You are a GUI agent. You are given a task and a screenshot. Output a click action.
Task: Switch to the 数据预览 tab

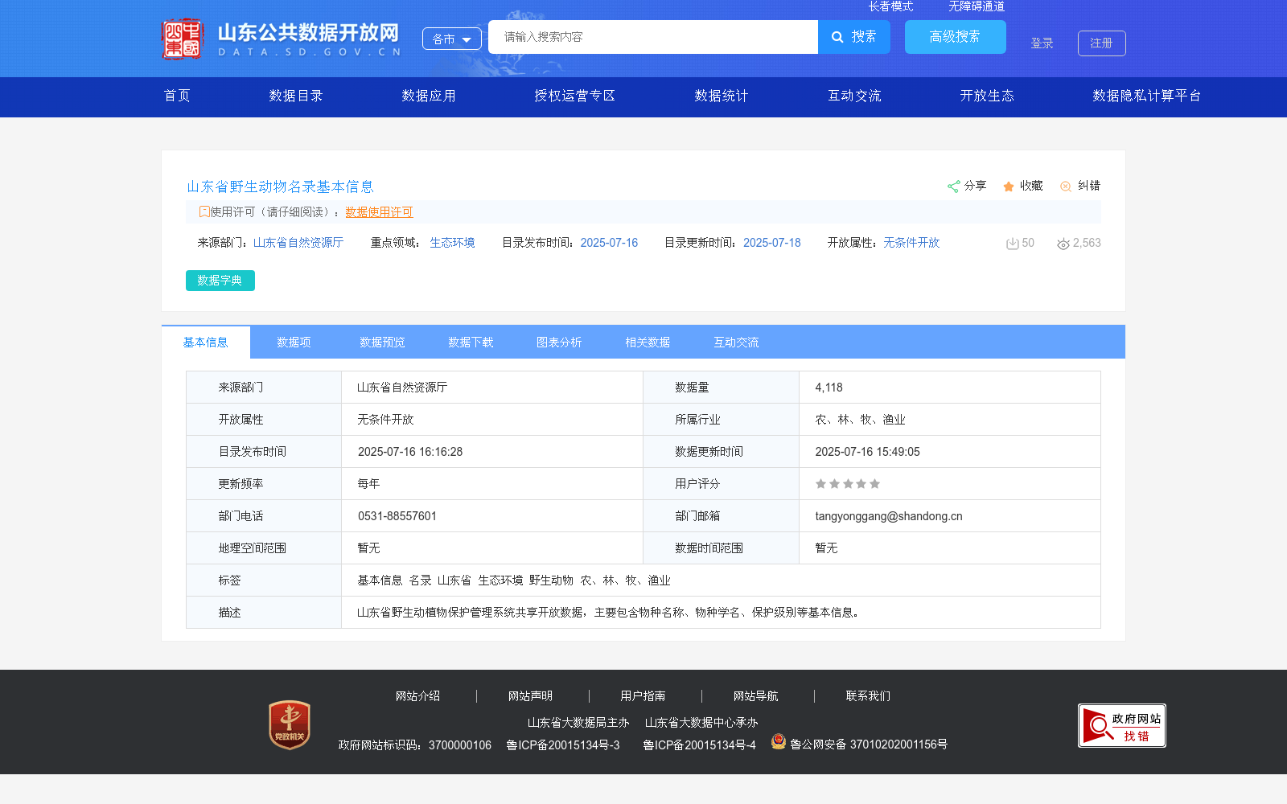click(383, 343)
